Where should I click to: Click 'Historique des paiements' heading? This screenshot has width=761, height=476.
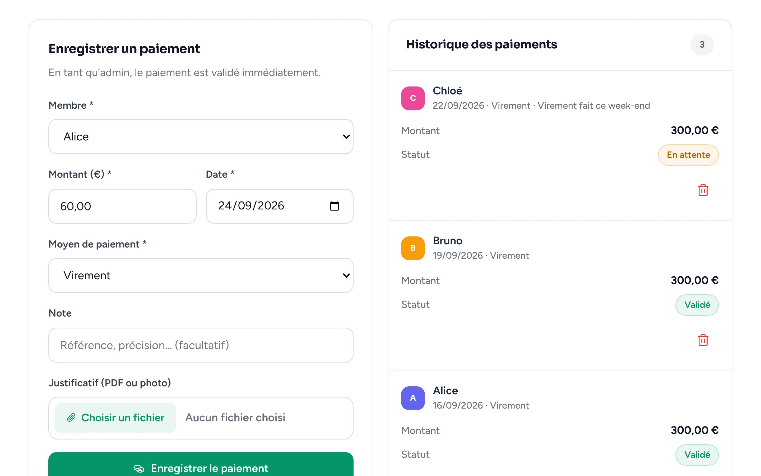tap(481, 44)
